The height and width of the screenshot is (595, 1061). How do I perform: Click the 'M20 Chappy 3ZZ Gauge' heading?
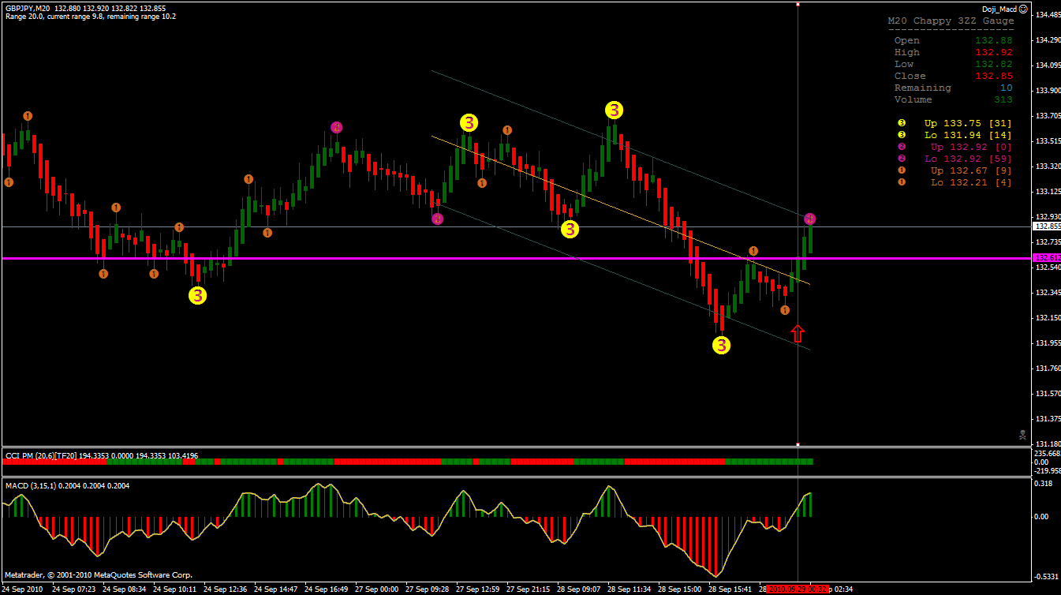[951, 21]
